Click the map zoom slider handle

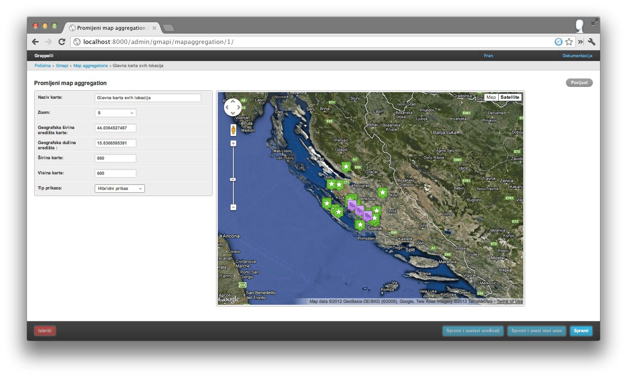pos(233,179)
